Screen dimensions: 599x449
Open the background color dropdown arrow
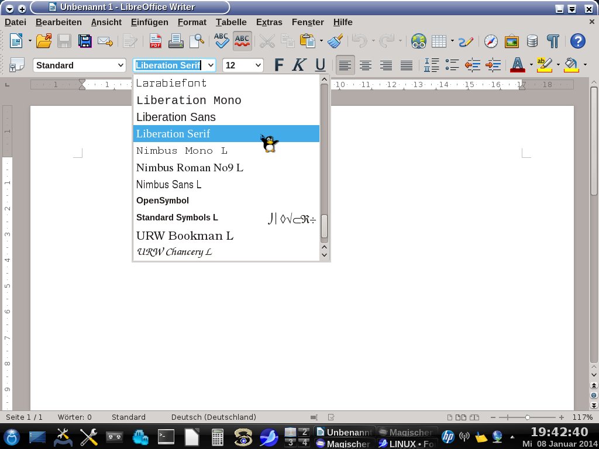click(x=585, y=65)
